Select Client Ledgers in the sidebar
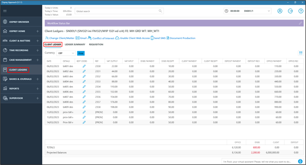This screenshot has width=306, height=165. [x=18, y=70]
